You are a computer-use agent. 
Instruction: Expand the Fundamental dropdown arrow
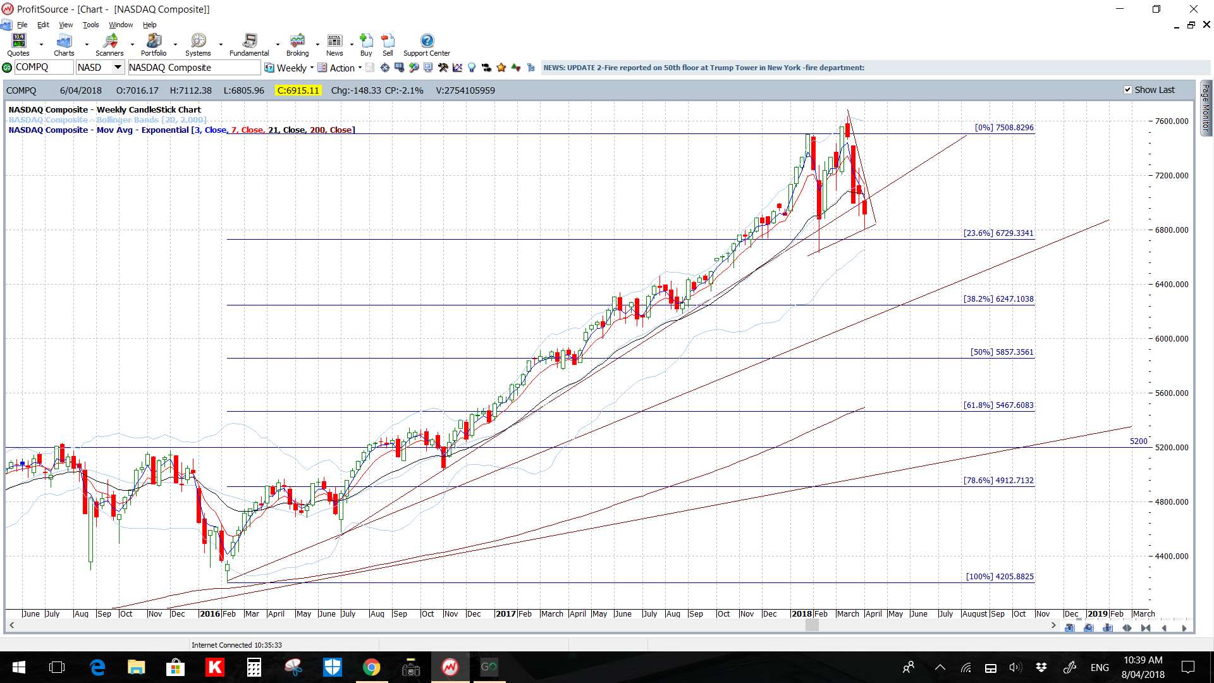pyautogui.click(x=278, y=45)
